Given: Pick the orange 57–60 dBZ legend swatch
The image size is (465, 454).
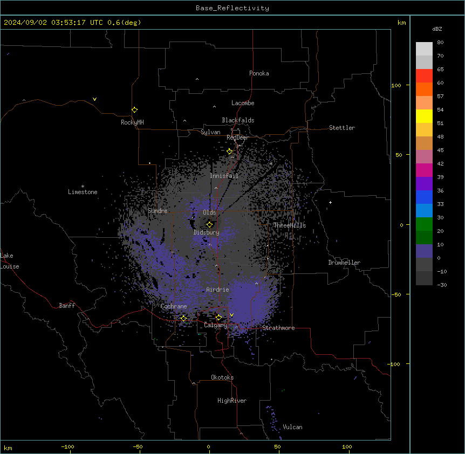Looking at the screenshot, I should coord(424,89).
